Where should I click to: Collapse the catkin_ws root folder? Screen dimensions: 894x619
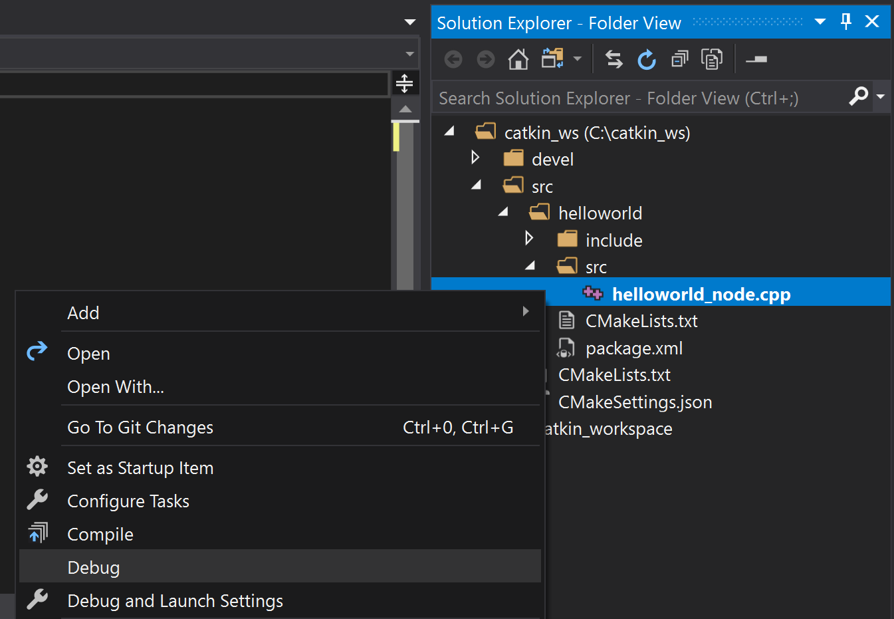coord(450,132)
